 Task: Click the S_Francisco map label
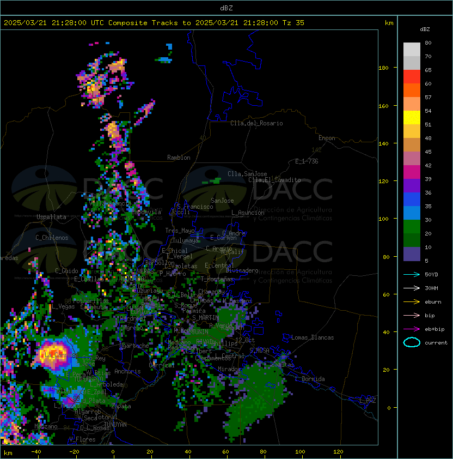(195, 207)
